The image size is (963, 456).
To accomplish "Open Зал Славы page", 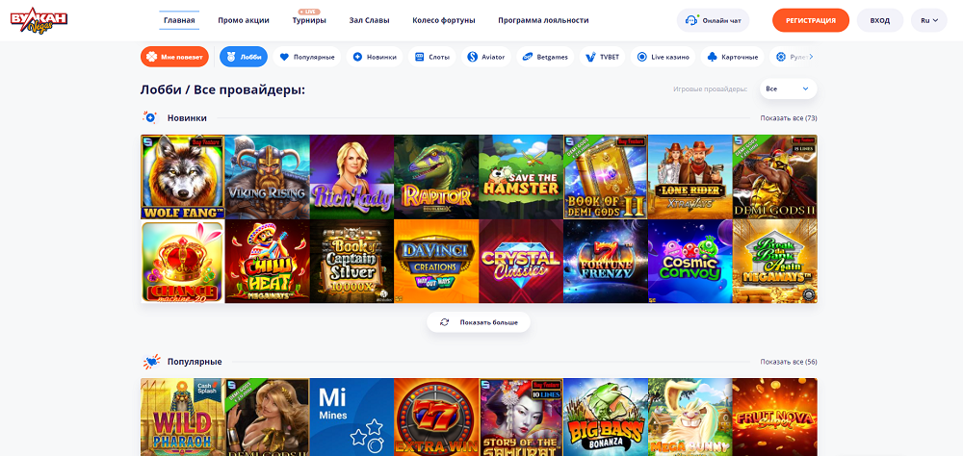I will click(x=369, y=20).
